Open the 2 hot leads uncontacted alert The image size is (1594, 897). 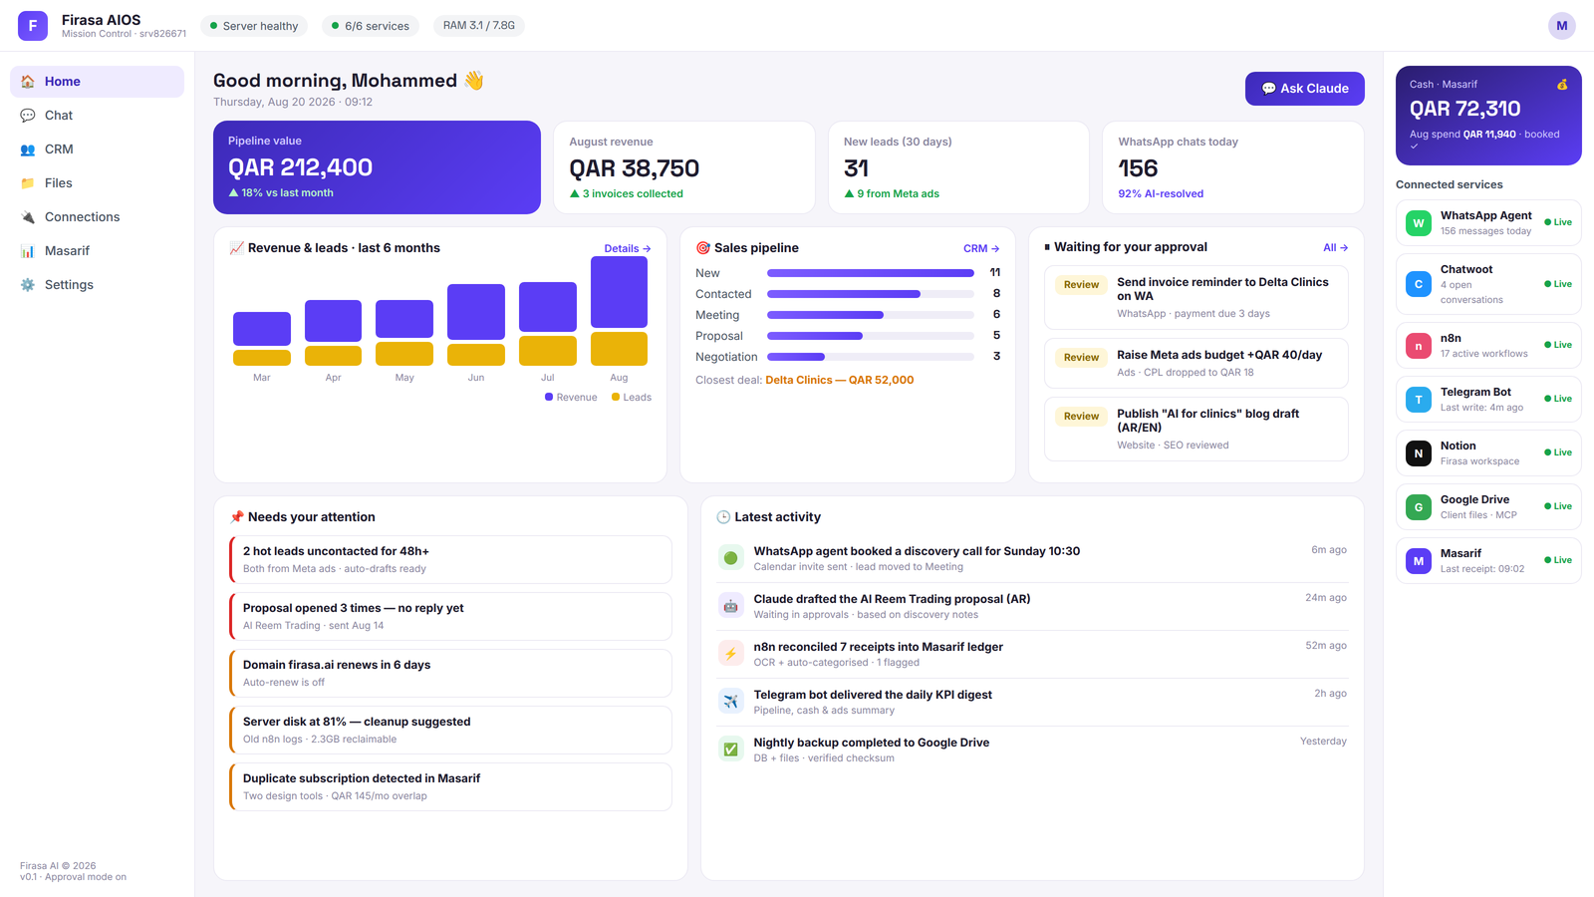450,560
